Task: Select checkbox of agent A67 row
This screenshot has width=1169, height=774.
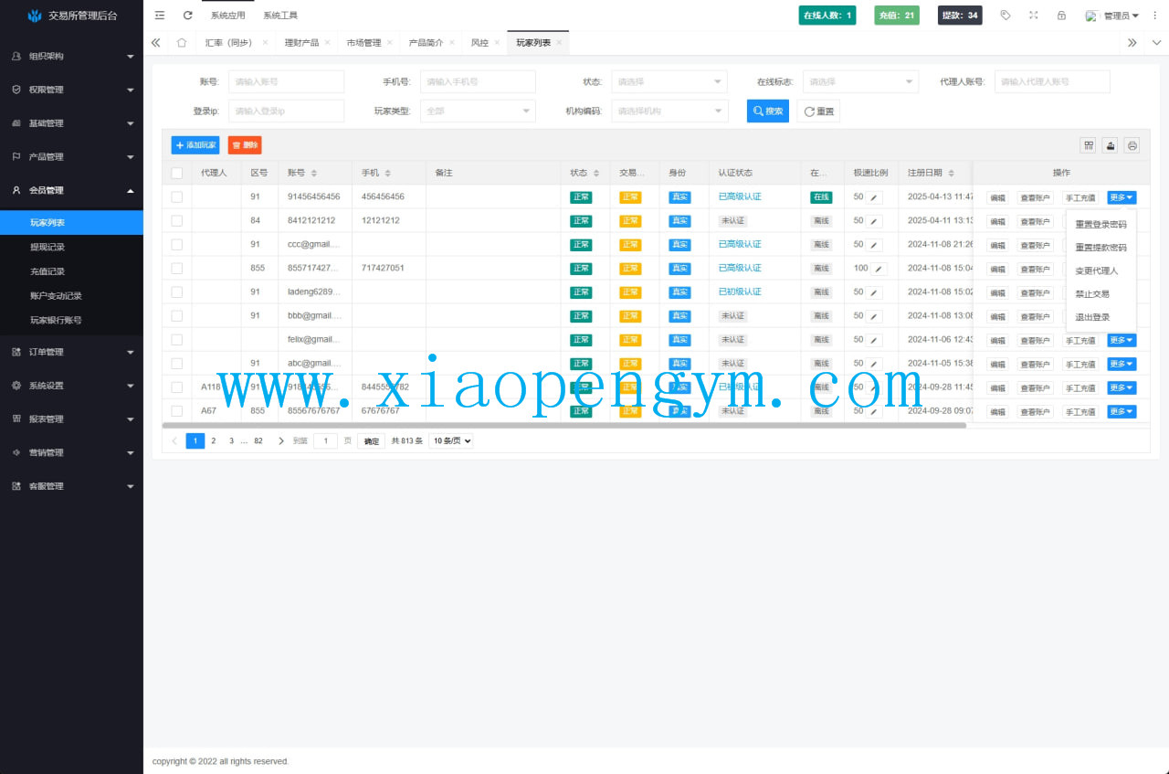Action: click(177, 411)
